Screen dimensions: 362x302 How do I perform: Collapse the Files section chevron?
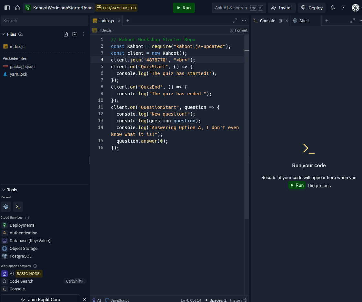4,34
